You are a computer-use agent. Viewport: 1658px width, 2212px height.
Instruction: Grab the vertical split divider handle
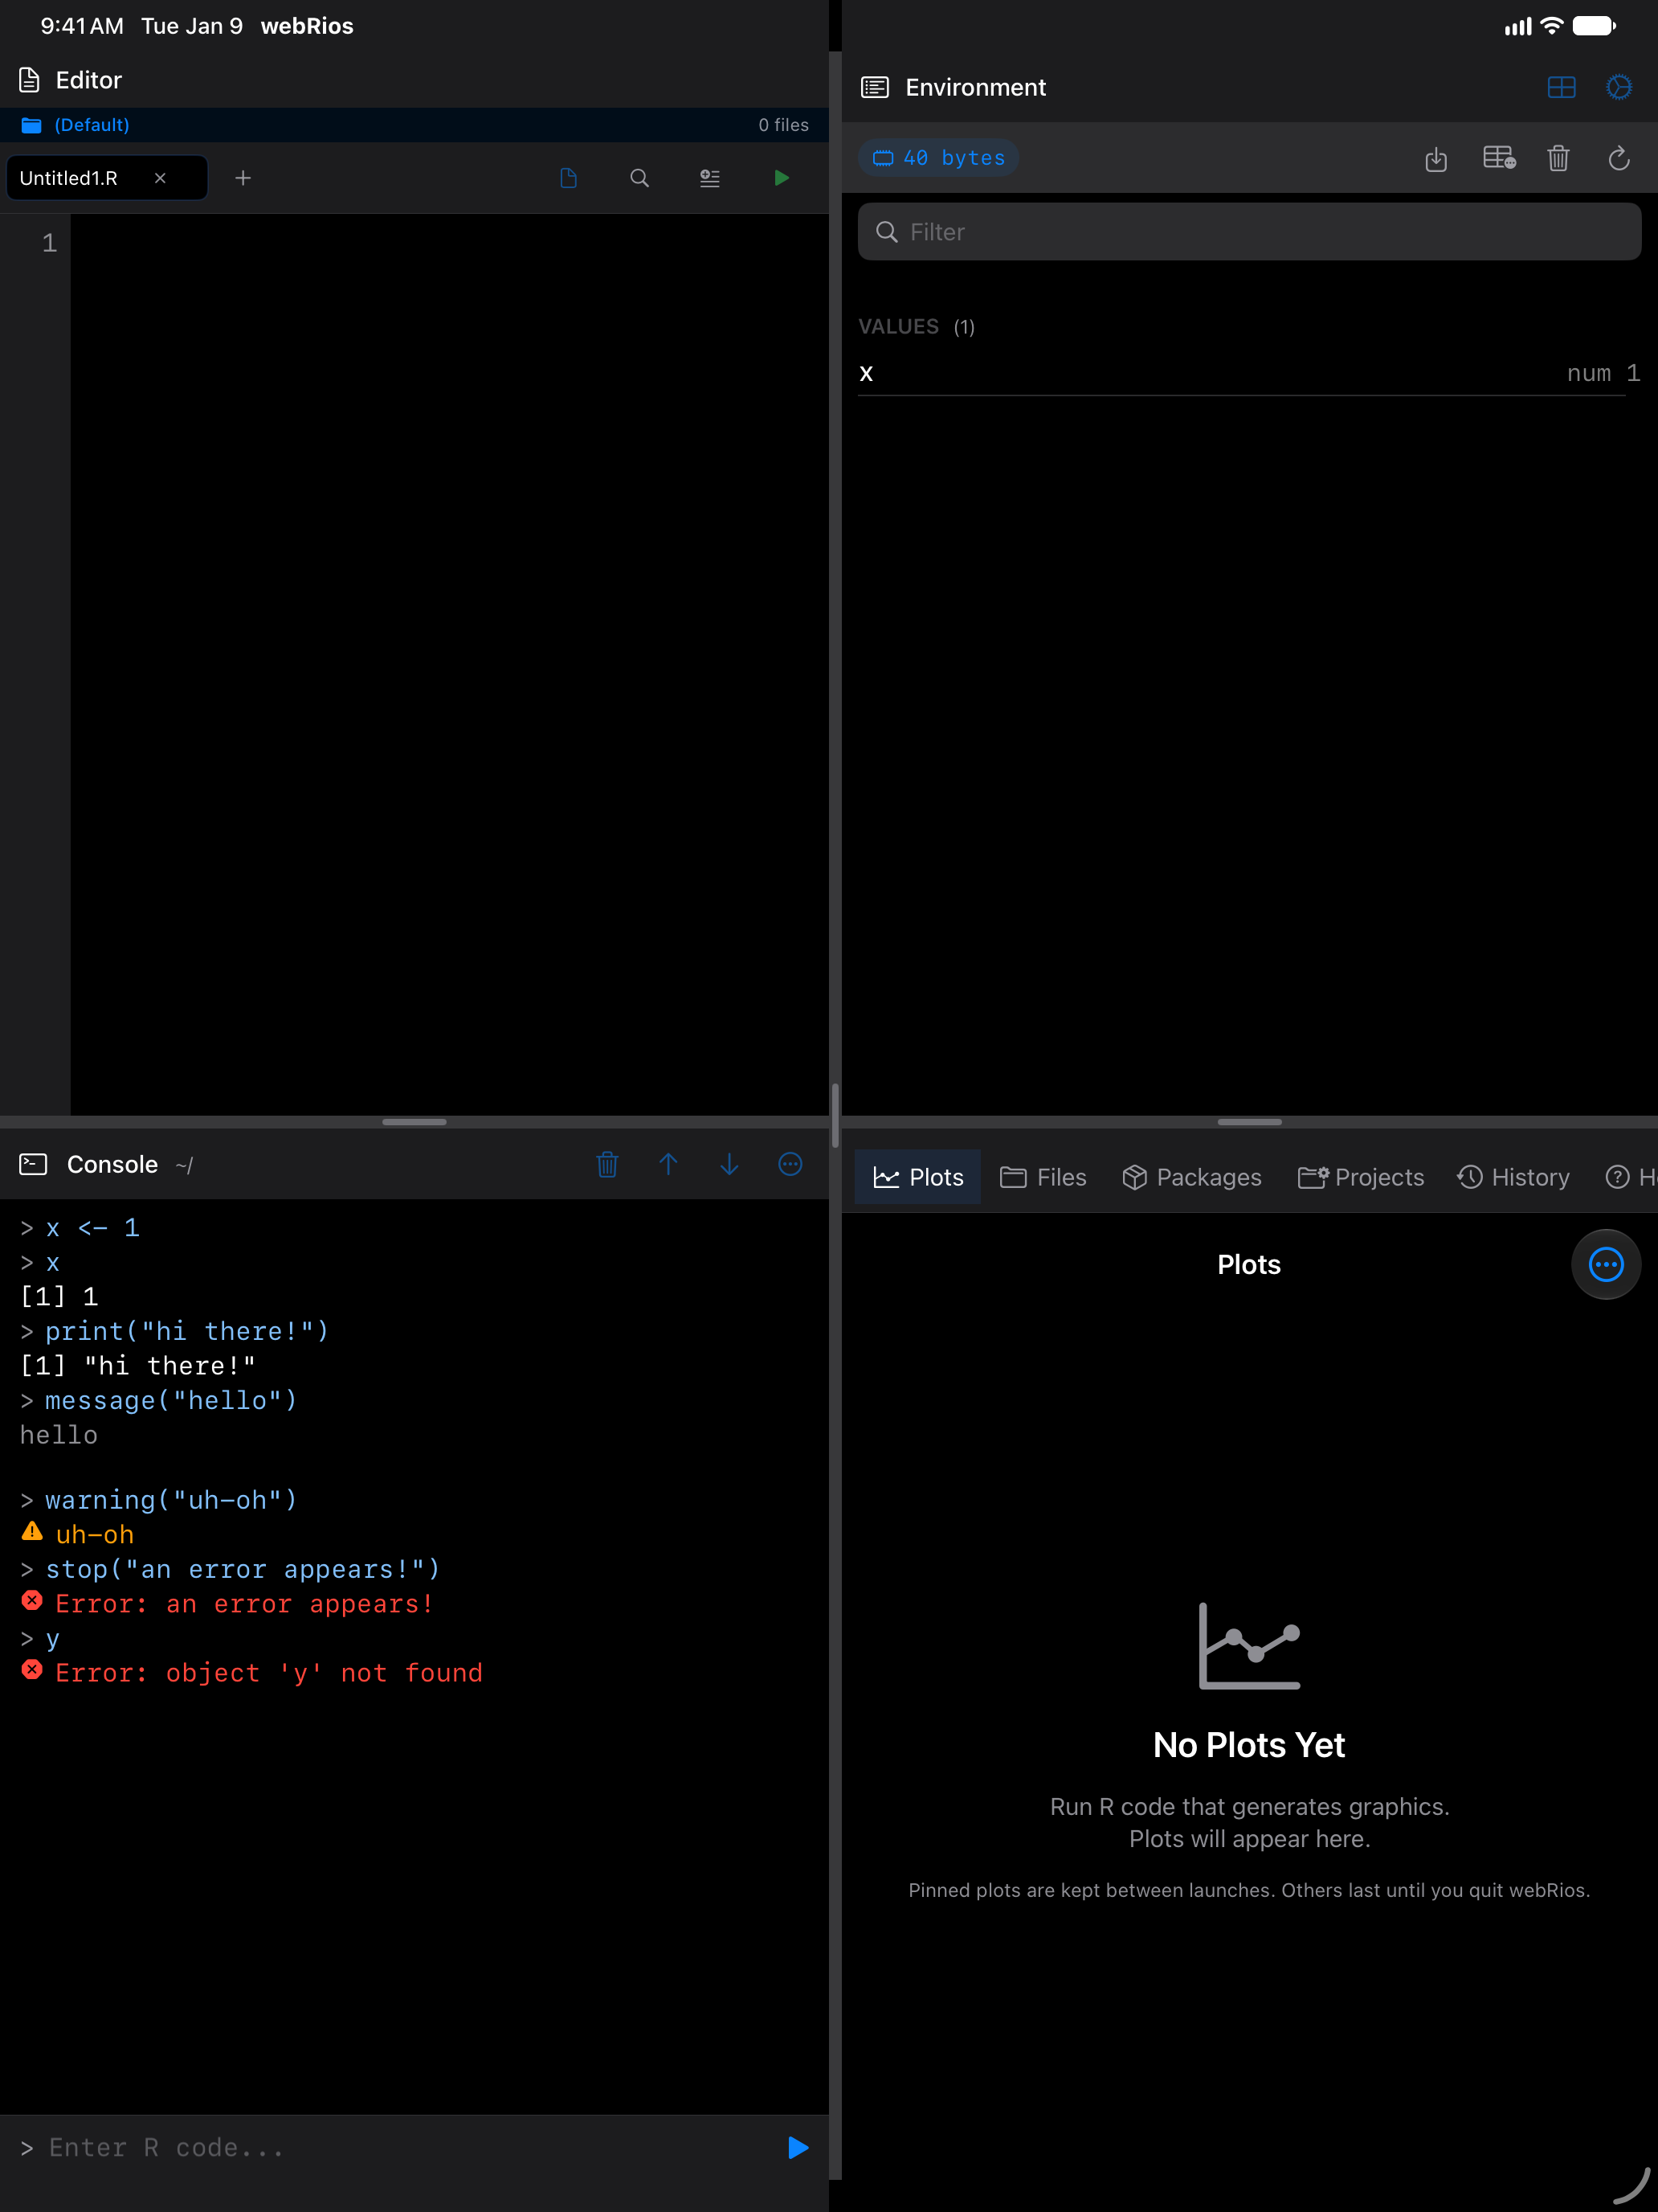[x=835, y=1114]
